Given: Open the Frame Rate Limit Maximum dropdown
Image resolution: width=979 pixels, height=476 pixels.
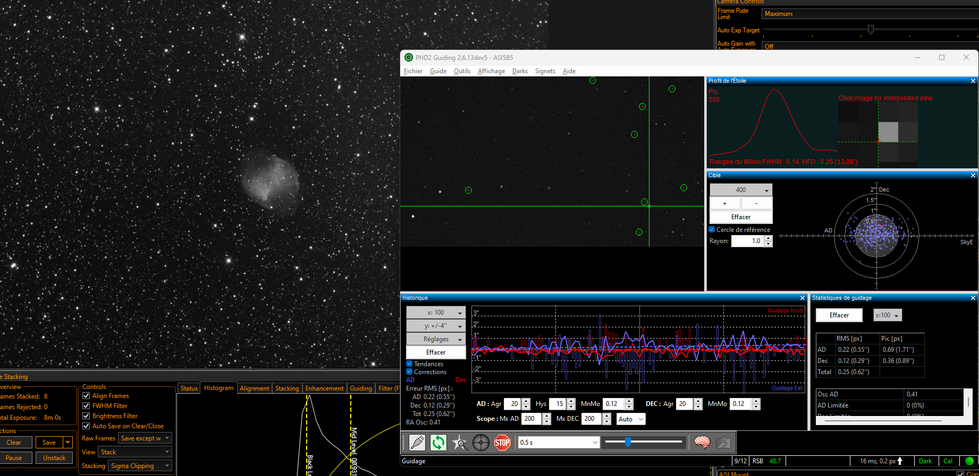Looking at the screenshot, I should (870, 14).
